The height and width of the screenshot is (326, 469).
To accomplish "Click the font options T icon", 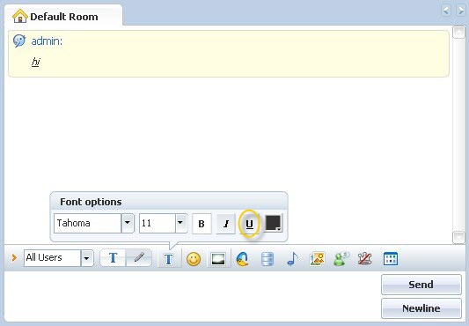I will [x=169, y=259].
